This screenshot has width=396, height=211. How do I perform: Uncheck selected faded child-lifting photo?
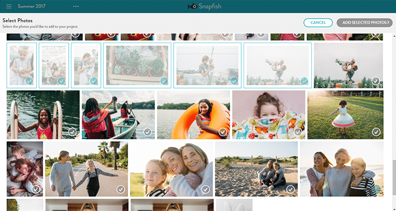pyautogui.click(x=304, y=81)
